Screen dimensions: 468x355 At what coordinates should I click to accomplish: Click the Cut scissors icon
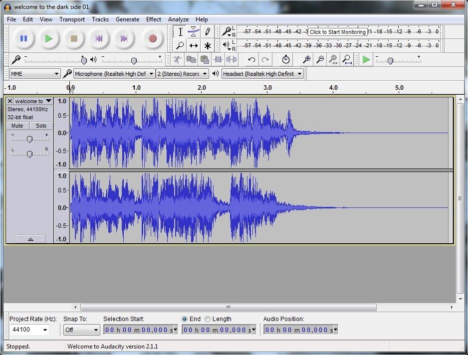point(177,60)
